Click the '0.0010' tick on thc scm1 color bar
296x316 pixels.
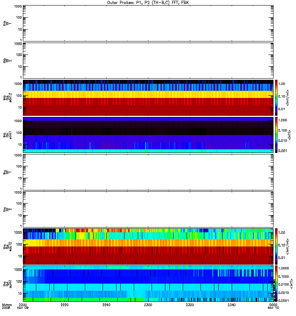coord(283,293)
